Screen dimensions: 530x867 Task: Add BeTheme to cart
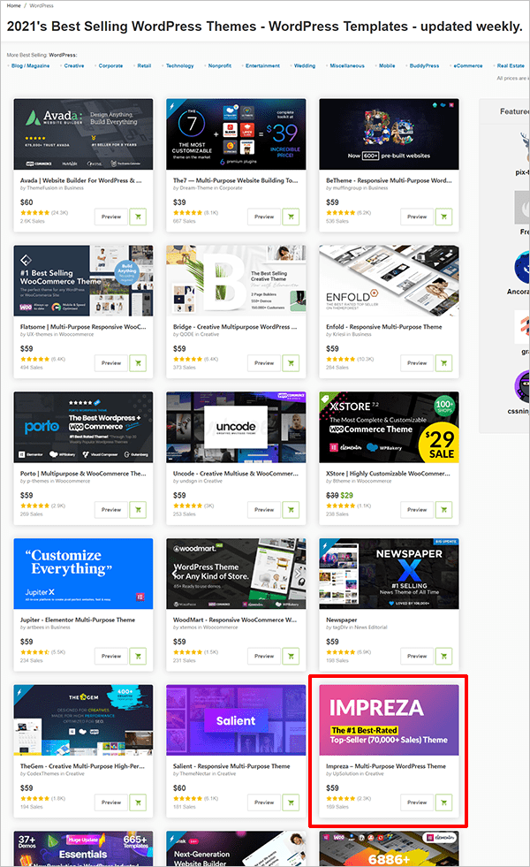[443, 217]
